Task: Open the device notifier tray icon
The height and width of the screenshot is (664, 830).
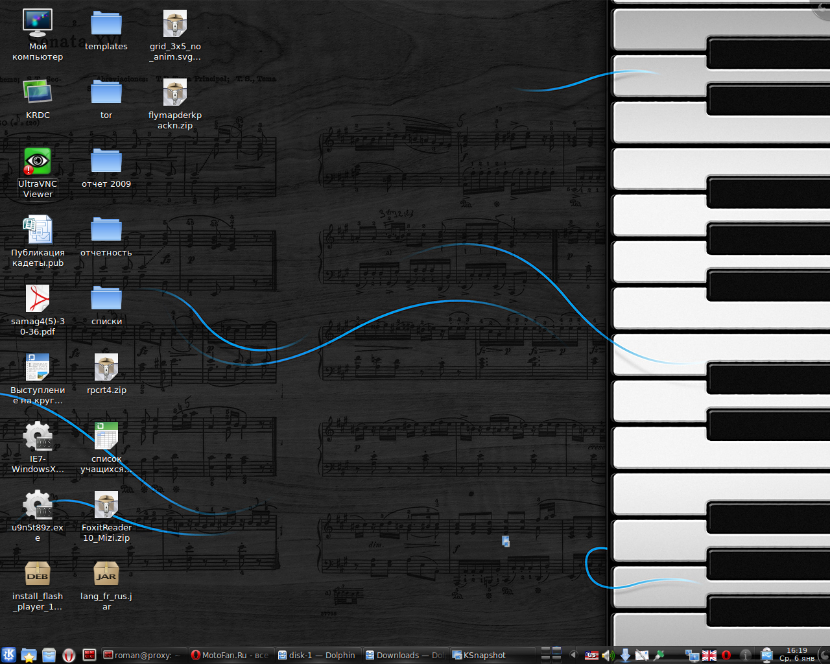Action: pos(766,656)
